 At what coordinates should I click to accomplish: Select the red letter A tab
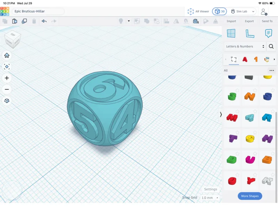(245, 59)
